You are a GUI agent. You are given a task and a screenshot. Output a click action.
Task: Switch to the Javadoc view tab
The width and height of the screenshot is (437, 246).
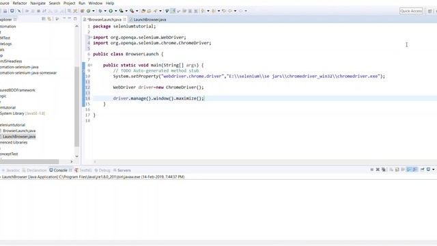point(11,170)
